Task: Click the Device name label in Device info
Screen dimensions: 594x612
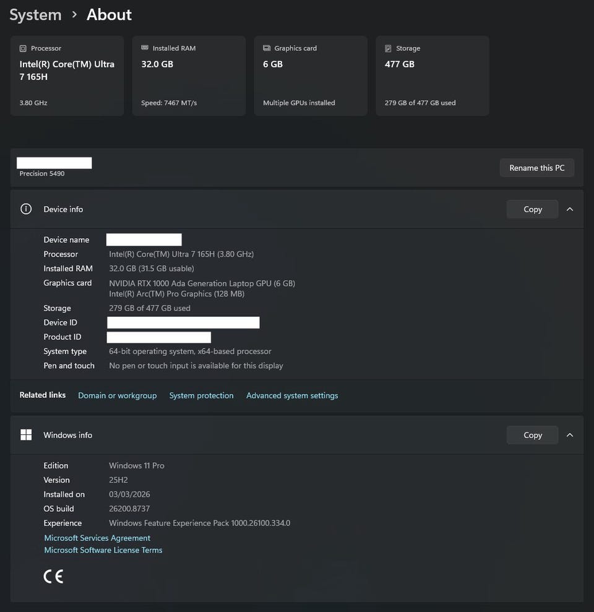Action: pos(66,239)
